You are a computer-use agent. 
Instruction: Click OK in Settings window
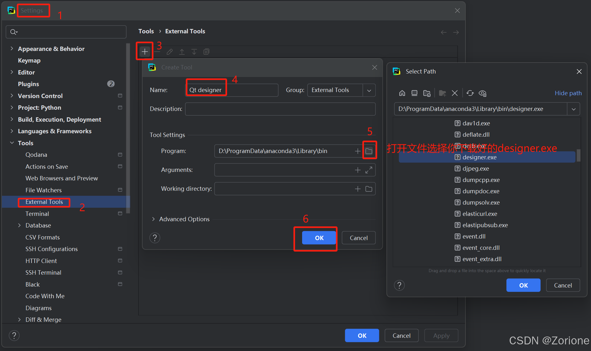[x=362, y=336]
